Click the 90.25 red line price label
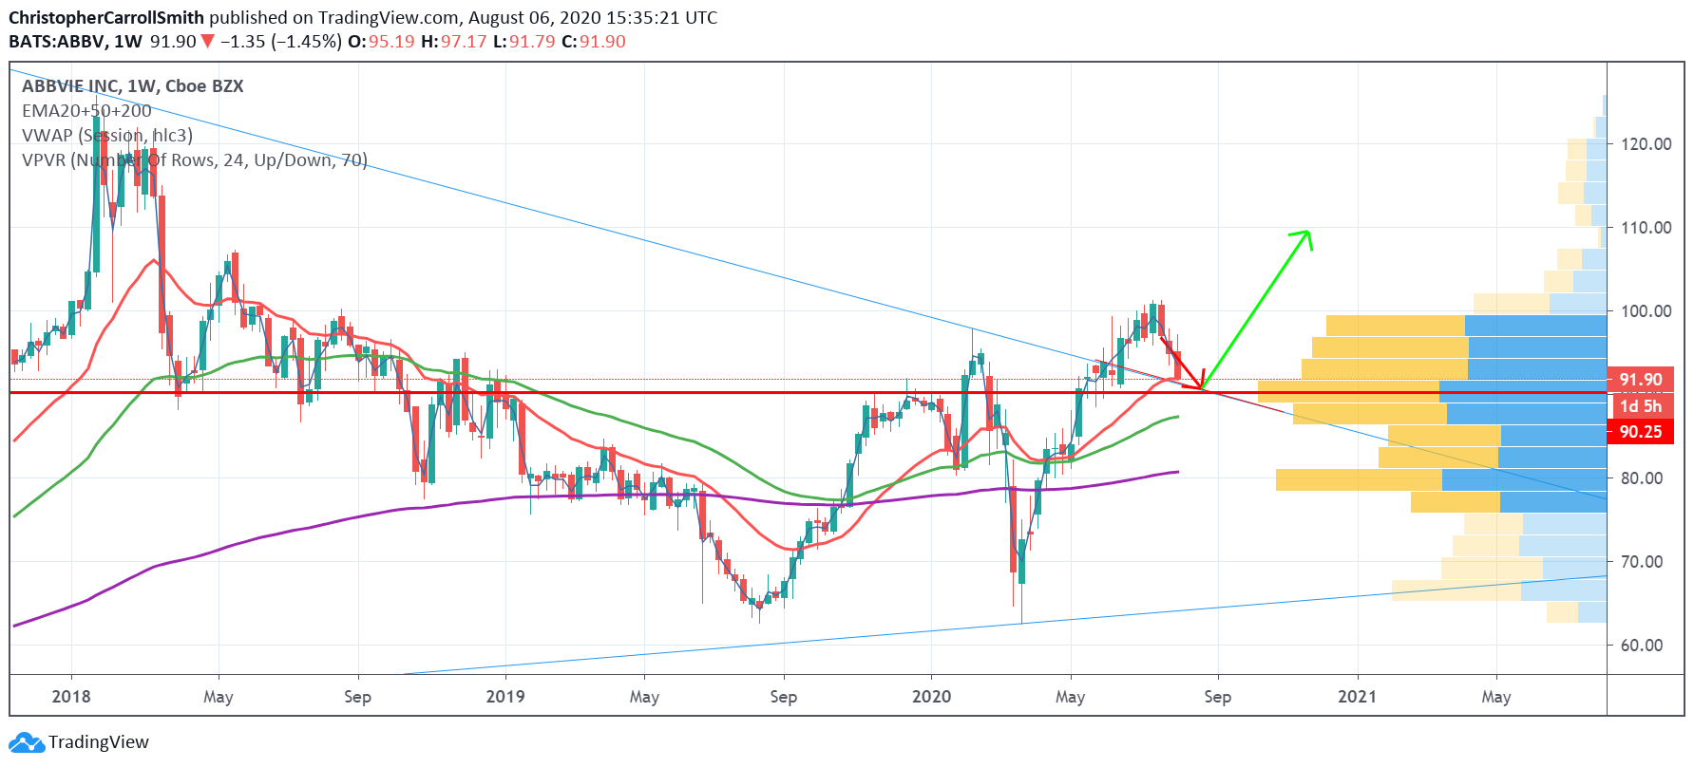Viewport: 1694px width, 768px height. (x=1641, y=432)
